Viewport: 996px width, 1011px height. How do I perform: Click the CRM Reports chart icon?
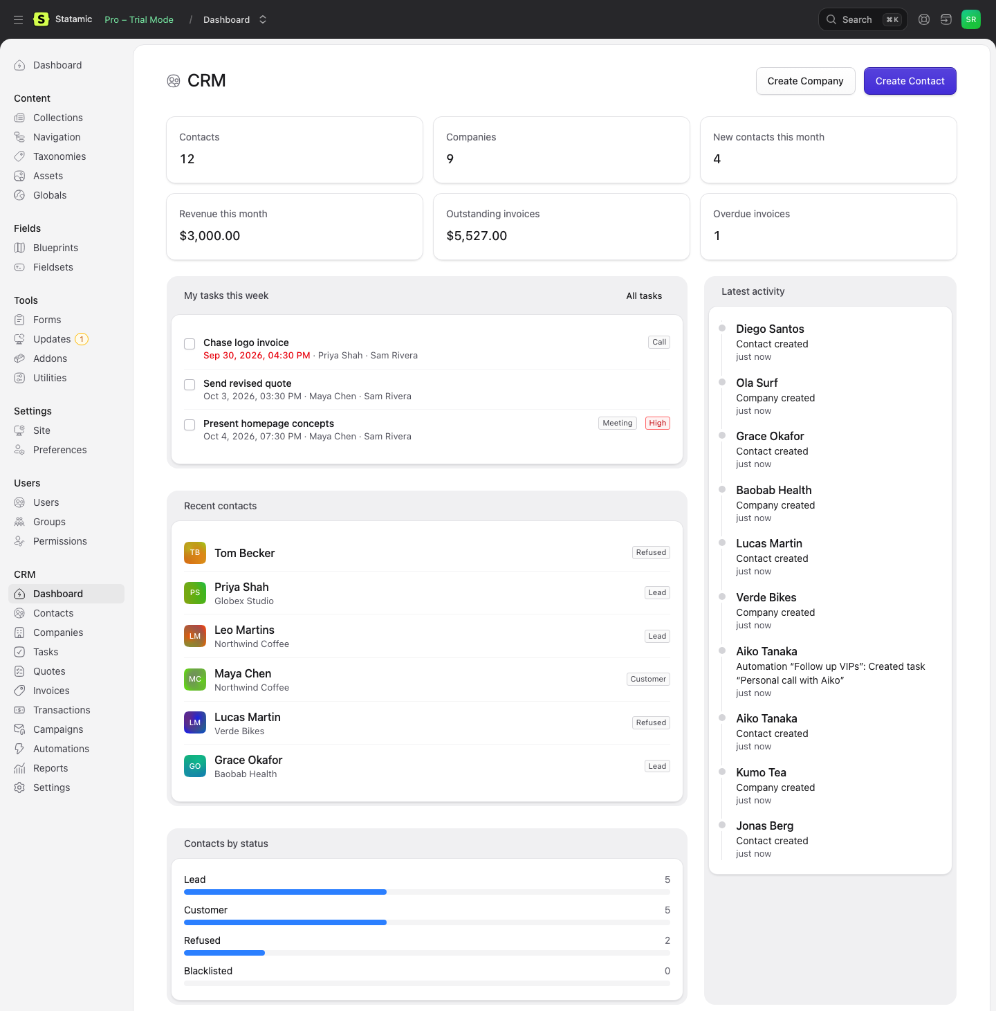point(19,768)
